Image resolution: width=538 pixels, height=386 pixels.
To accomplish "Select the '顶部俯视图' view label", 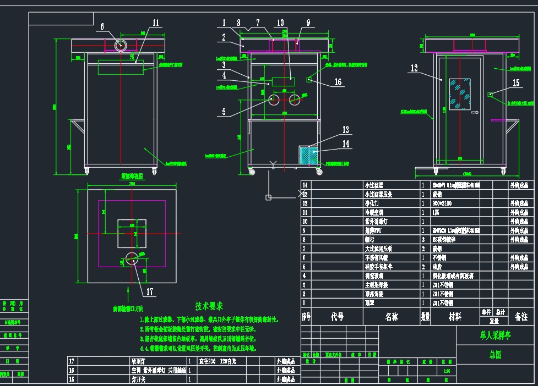I will click(x=132, y=177).
